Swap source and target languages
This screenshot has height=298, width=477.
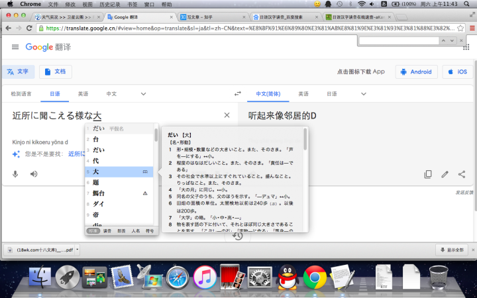(x=238, y=93)
